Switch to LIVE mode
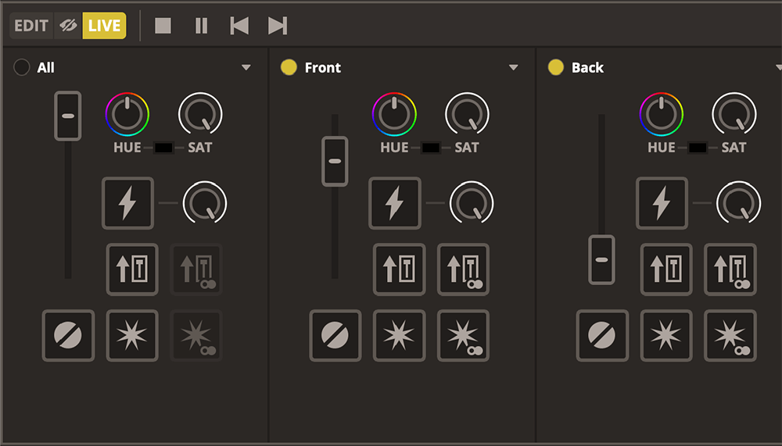The width and height of the screenshot is (782, 446). coord(104,26)
